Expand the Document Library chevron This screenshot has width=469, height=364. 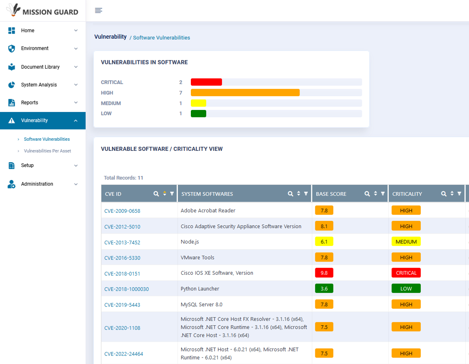coord(76,67)
